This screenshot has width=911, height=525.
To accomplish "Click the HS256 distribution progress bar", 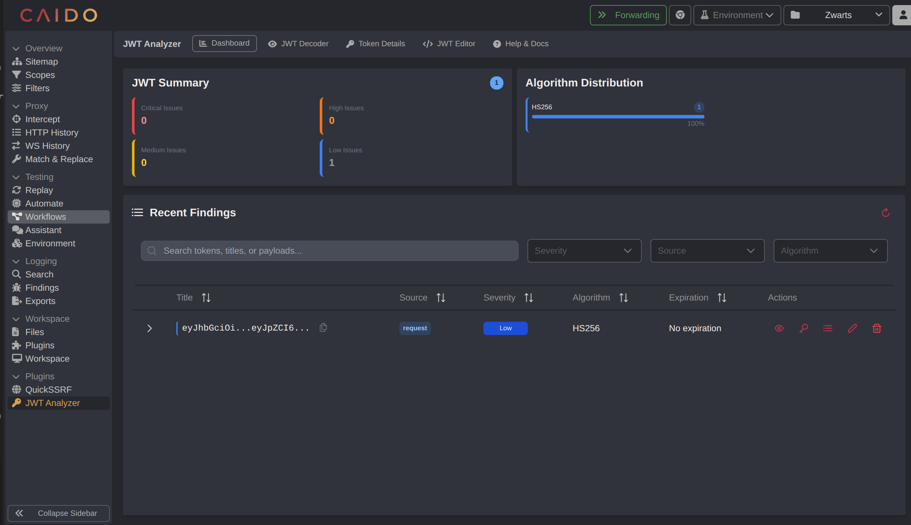I will 618,116.
